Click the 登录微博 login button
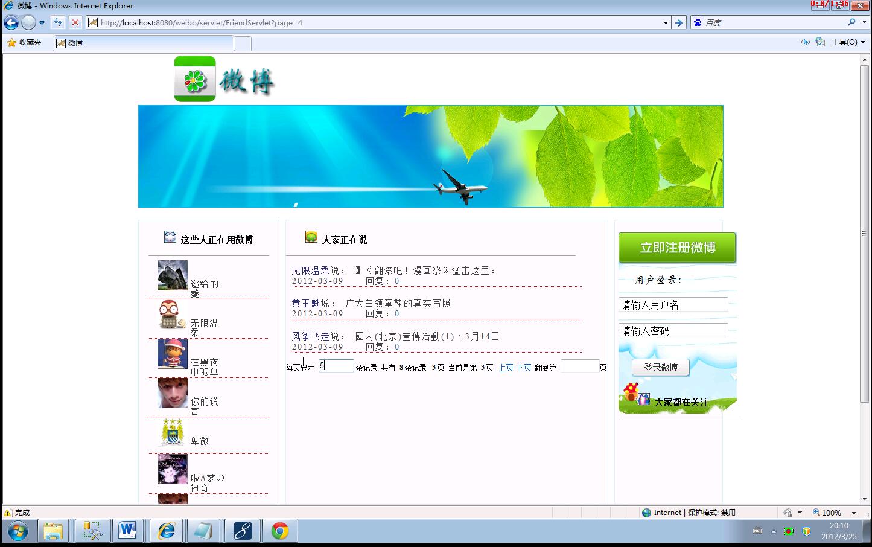Screen dimensions: 872x547 [x=661, y=367]
